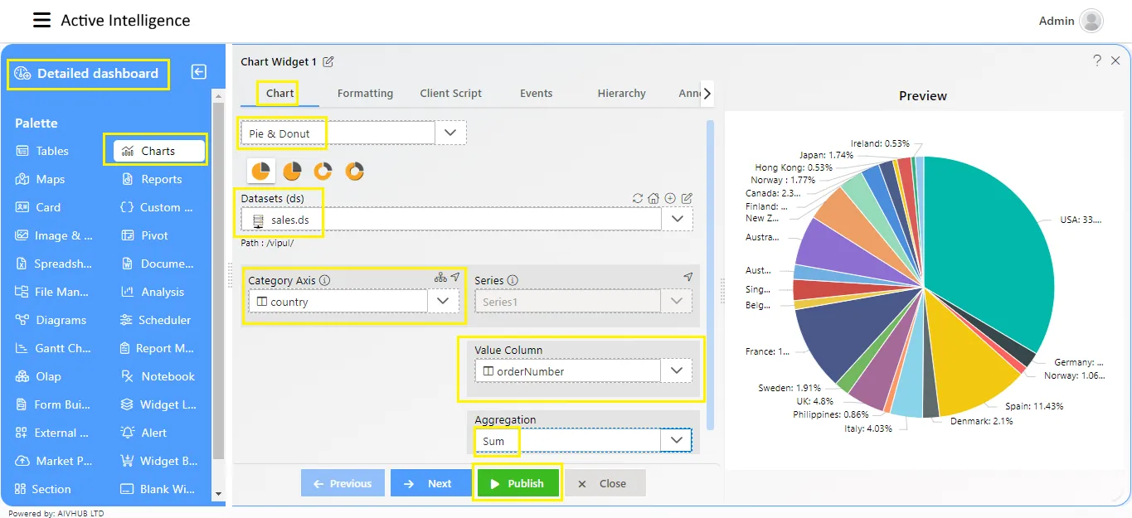Expand the Pie & Donut chart type dropdown
1132x518 pixels.
coord(450,133)
